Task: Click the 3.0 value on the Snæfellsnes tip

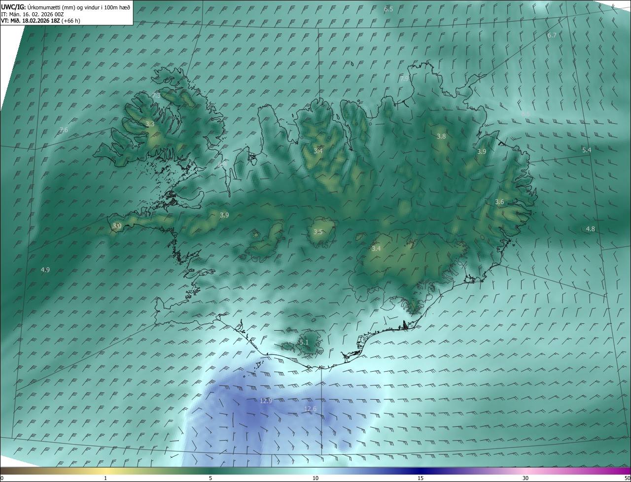Action: [x=117, y=226]
